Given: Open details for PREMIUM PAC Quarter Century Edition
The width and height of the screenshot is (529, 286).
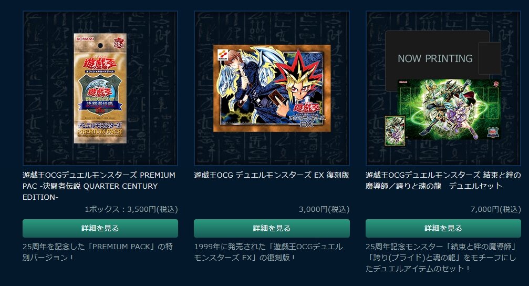Looking at the screenshot, I should (100, 228).
